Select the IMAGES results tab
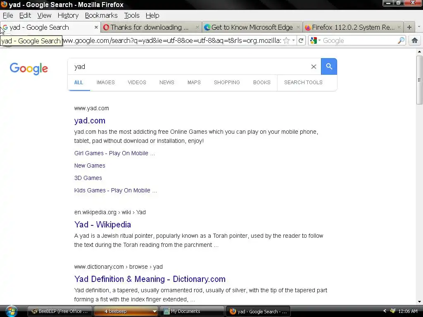The height and width of the screenshot is (317, 423). click(x=105, y=83)
